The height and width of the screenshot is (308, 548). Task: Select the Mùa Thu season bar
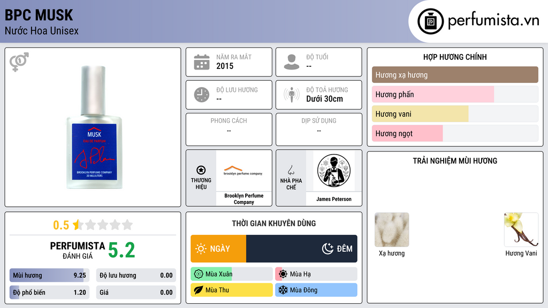pos(231,290)
